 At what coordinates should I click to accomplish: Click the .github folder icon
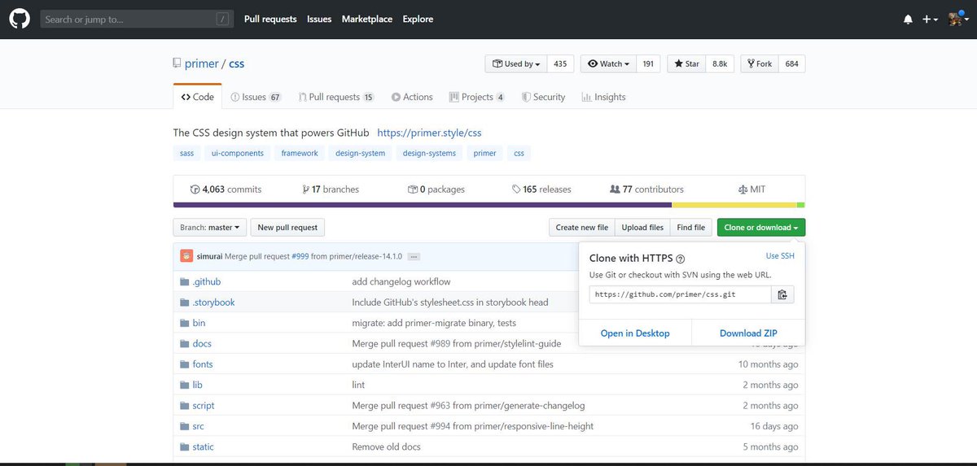click(x=185, y=282)
